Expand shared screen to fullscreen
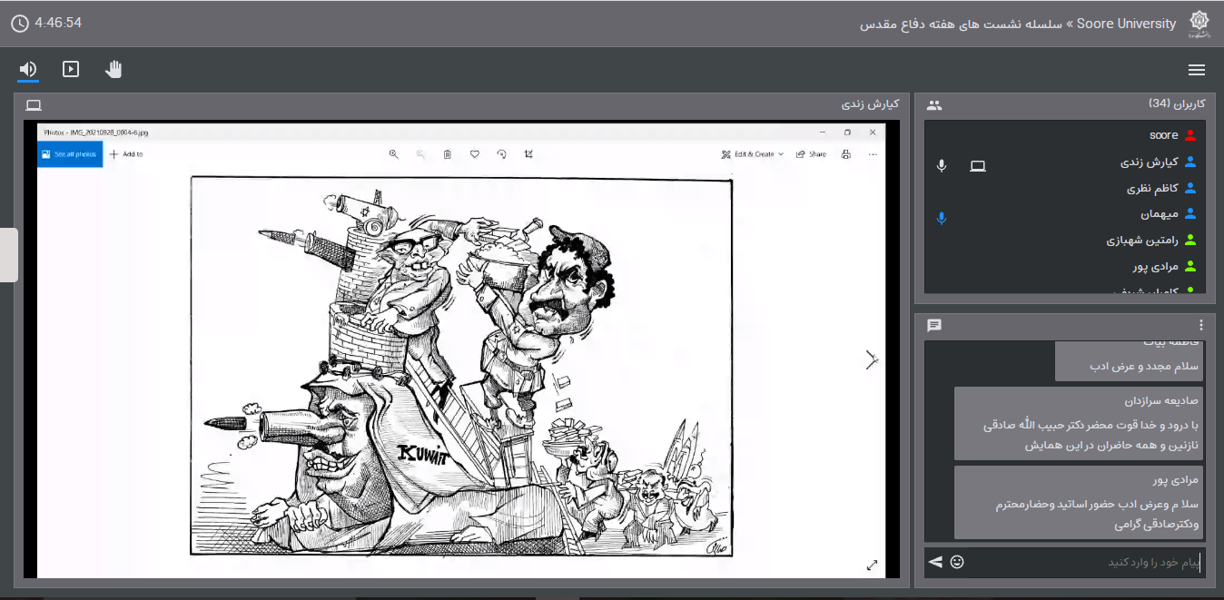Image resolution: width=1224 pixels, height=600 pixels. click(872, 566)
